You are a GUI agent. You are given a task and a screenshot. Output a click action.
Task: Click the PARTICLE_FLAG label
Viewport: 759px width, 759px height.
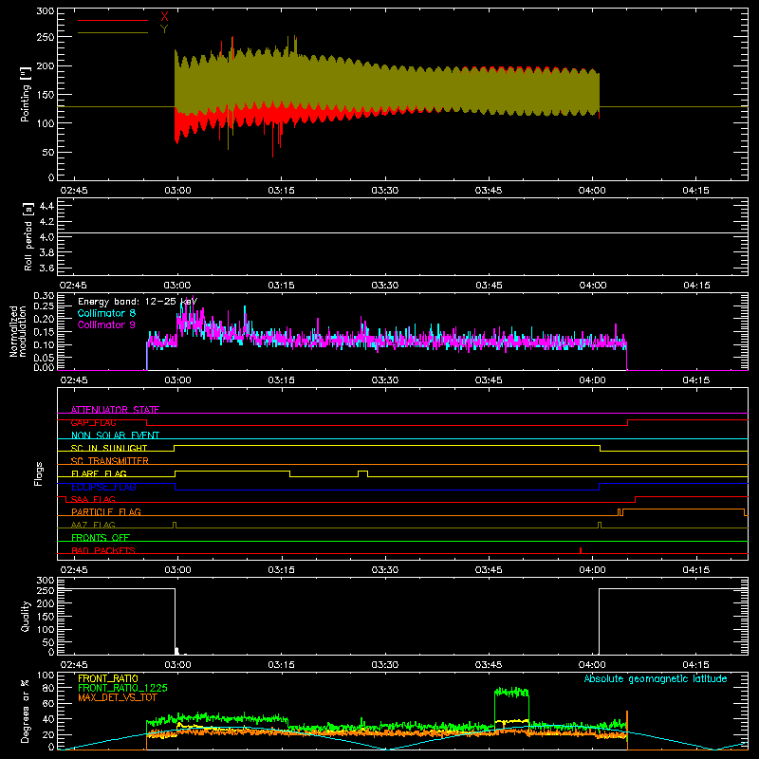click(106, 511)
